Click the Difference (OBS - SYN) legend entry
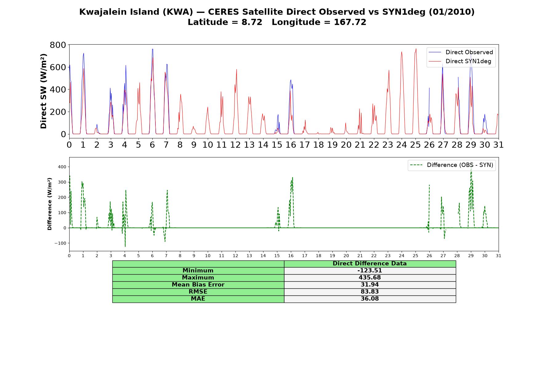This screenshot has width=554, height=369. [452, 165]
